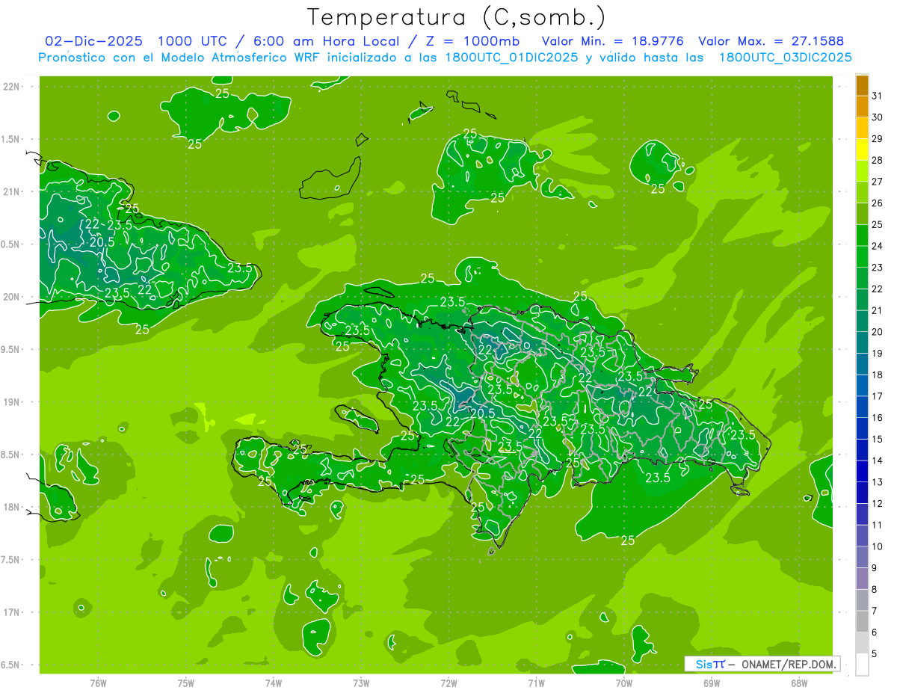
Task: Click the '17' label on the color scale
Action: coord(878,396)
